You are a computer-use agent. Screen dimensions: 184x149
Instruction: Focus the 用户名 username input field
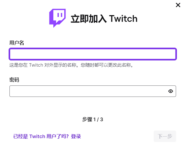click(x=93, y=54)
